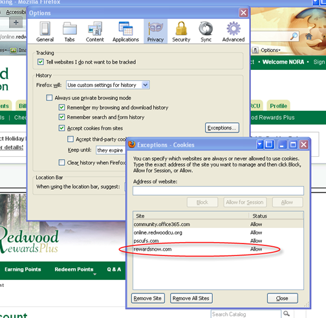This screenshot has width=326, height=318.
Task: Open the Earning Points menu item
Action: (x=23, y=269)
